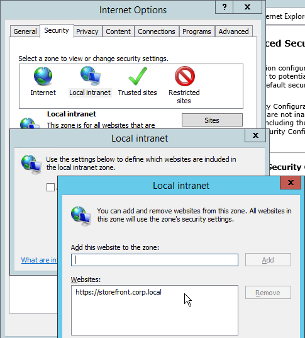This screenshot has width=305, height=338.
Task: Click the Sites button
Action: pyautogui.click(x=212, y=120)
